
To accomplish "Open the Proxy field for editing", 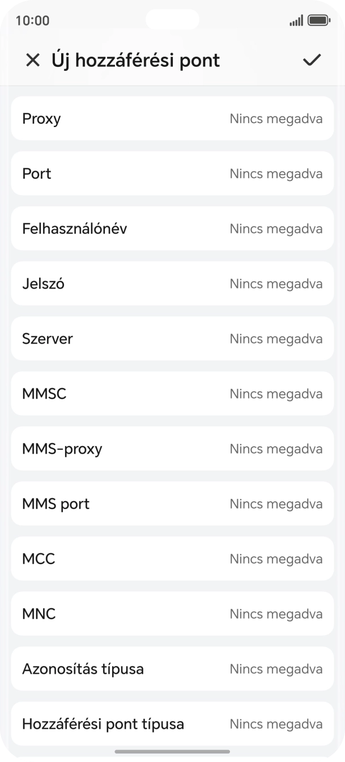I will 172,118.
